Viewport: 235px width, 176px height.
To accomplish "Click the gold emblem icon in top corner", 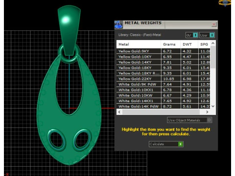I will (225, 3).
